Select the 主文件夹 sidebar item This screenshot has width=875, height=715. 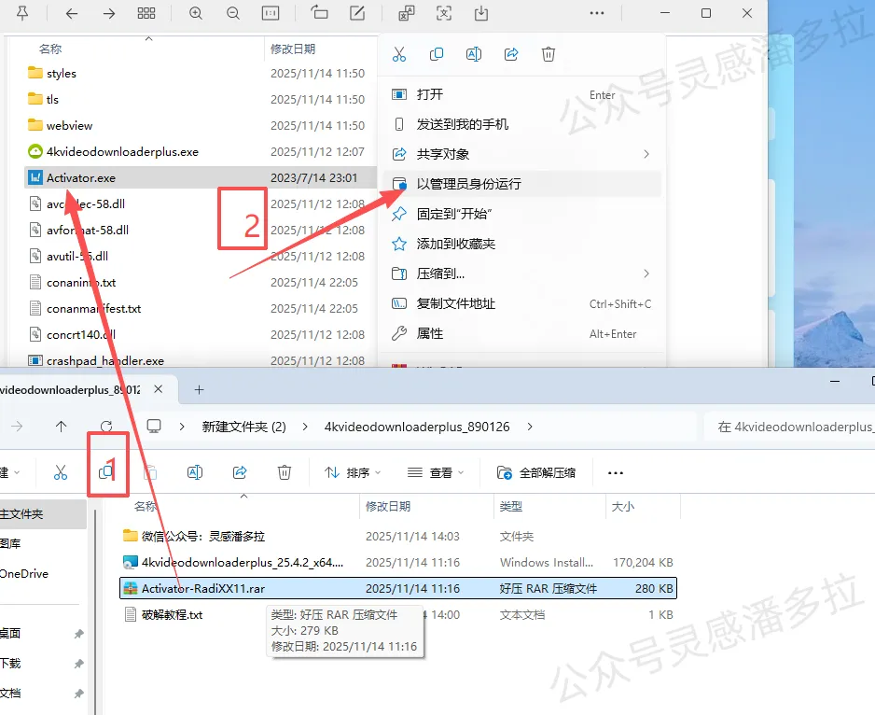(x=42, y=514)
